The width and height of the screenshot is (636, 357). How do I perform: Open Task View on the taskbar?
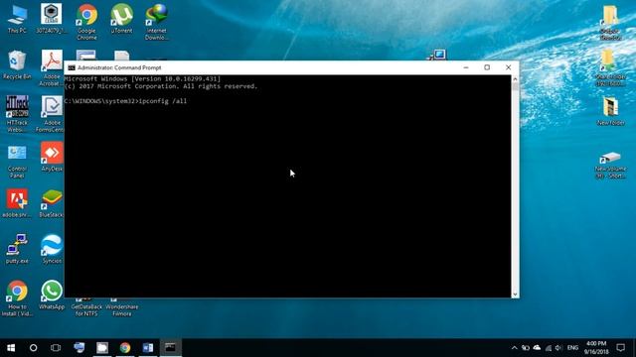tap(56, 347)
